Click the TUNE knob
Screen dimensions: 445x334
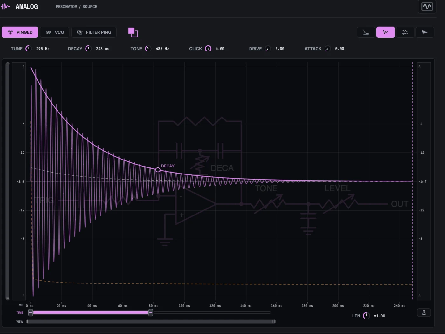28,49
